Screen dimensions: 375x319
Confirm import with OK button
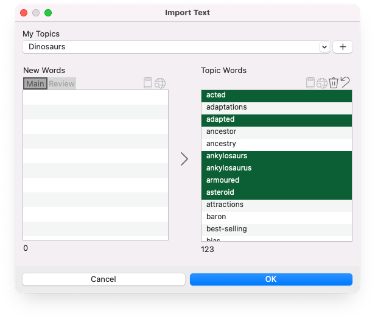pos(271,279)
